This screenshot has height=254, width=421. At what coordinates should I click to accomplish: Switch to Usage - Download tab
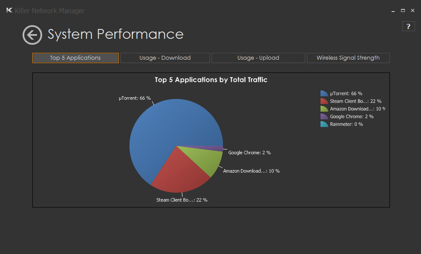click(x=165, y=58)
